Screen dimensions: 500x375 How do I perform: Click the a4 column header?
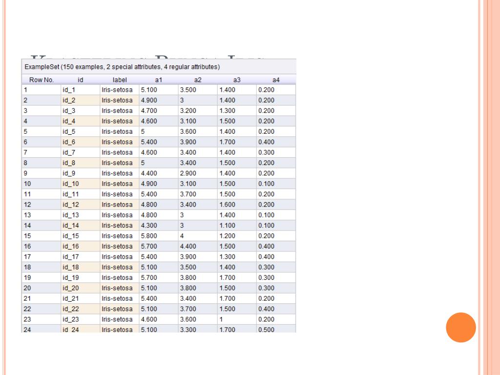point(276,80)
